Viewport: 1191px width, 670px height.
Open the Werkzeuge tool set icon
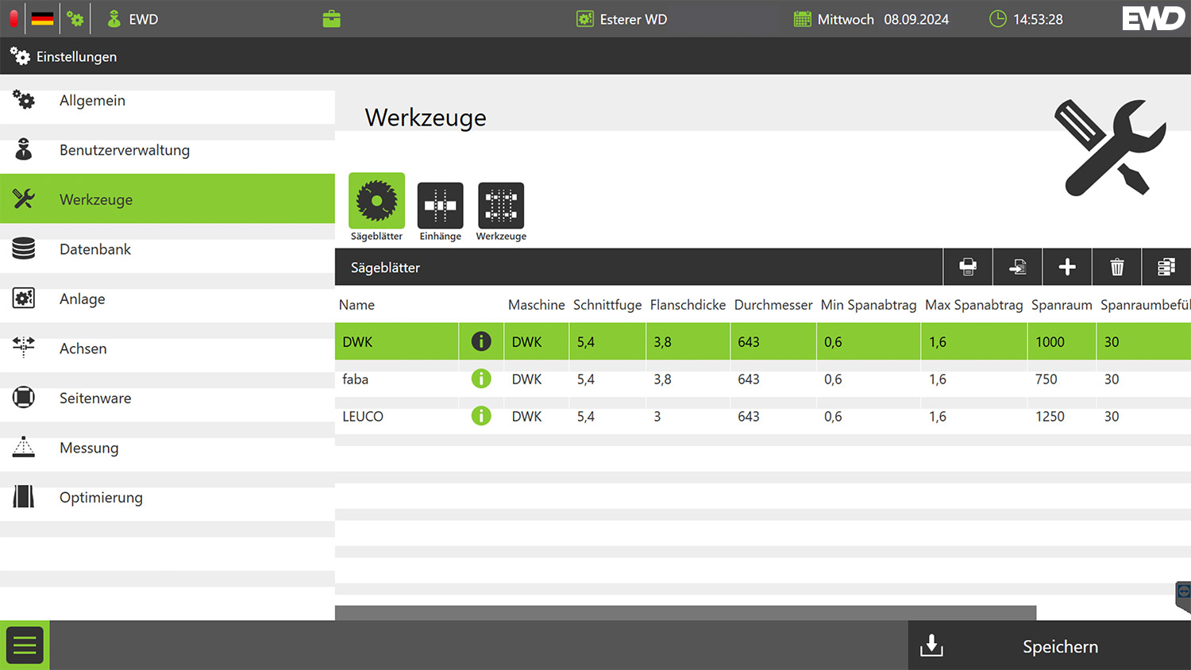tap(501, 206)
